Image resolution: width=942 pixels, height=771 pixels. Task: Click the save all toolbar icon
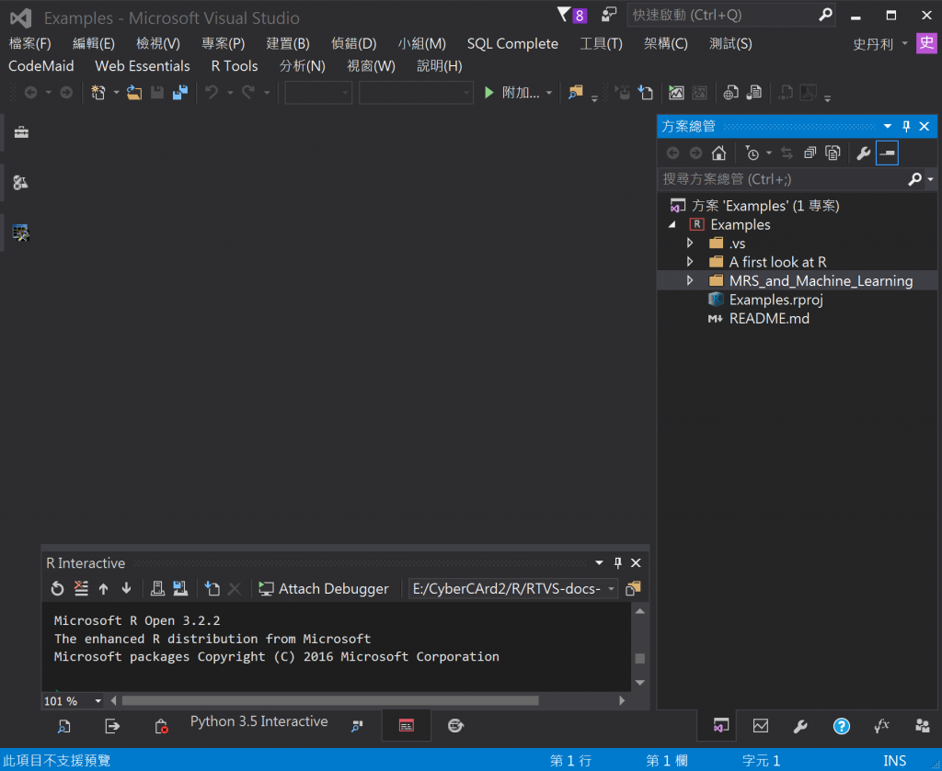[x=180, y=93]
